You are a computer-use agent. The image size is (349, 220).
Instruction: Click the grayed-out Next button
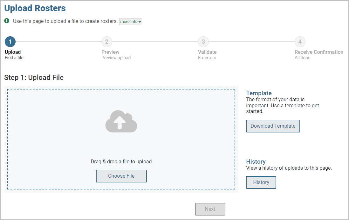point(210,209)
